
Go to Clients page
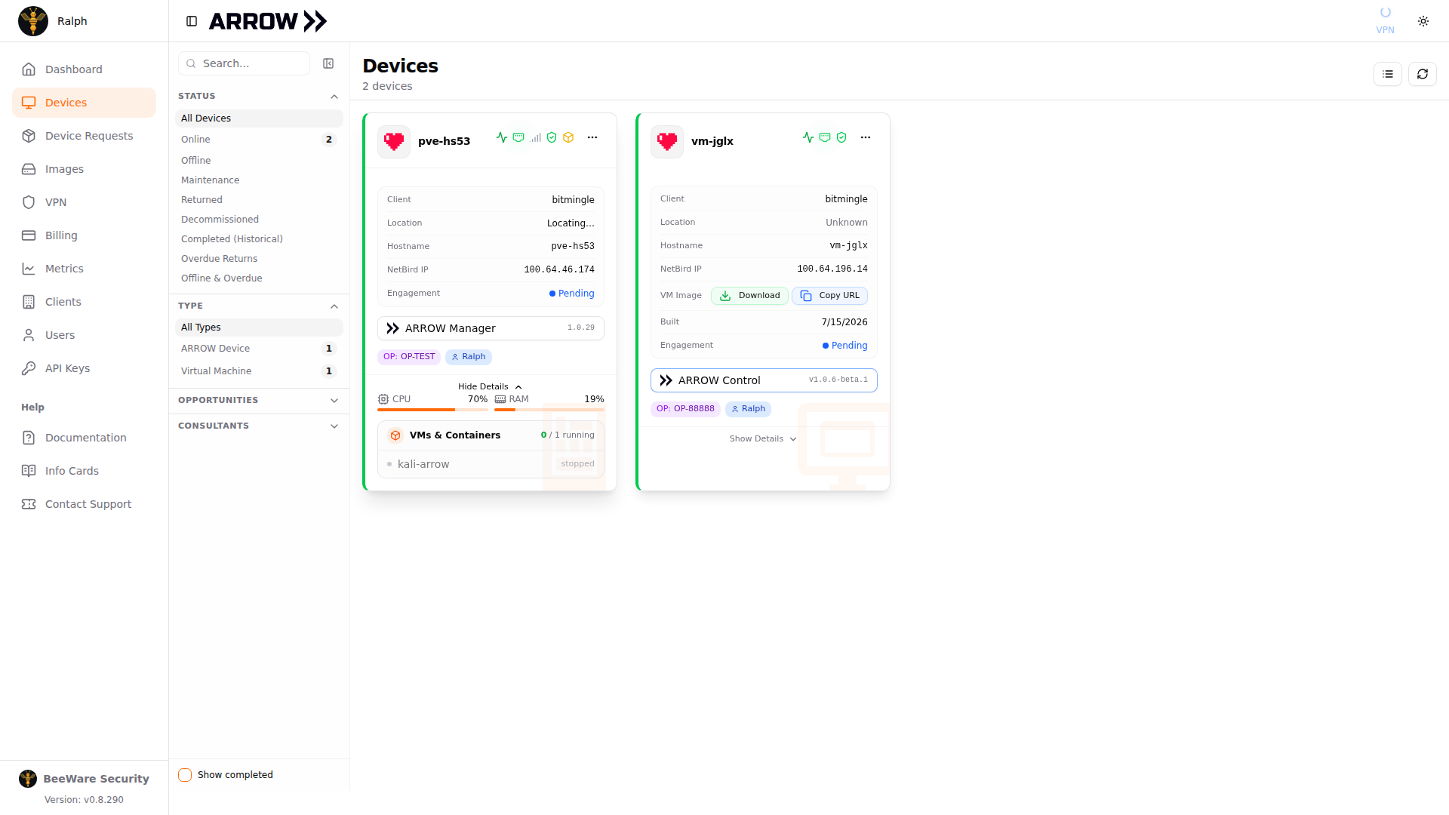84,302
